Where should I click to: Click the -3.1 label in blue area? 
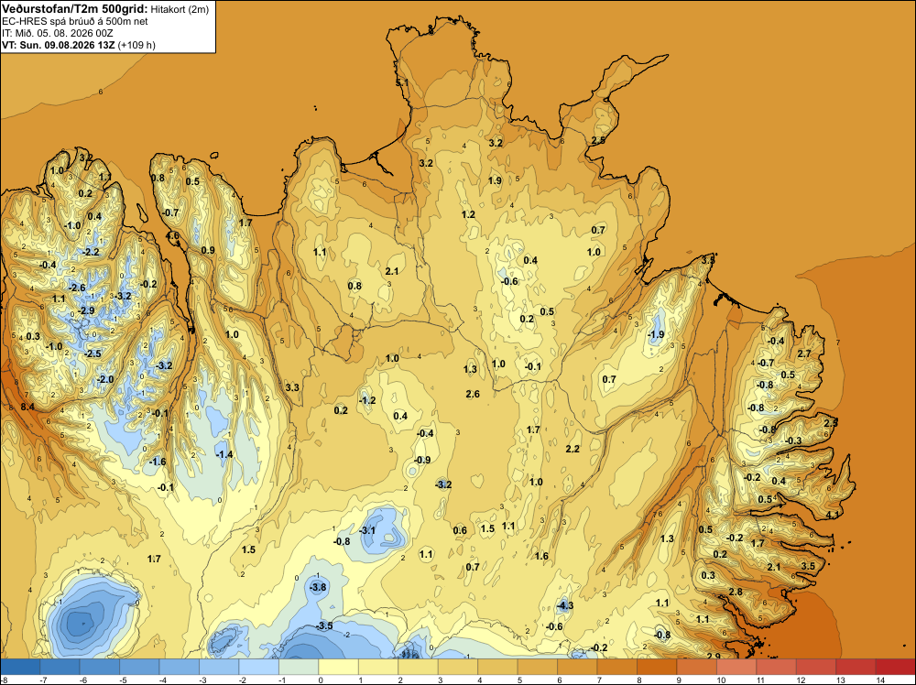[367, 530]
